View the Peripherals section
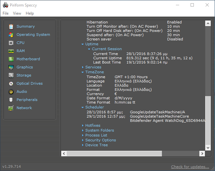 [x=27, y=100]
